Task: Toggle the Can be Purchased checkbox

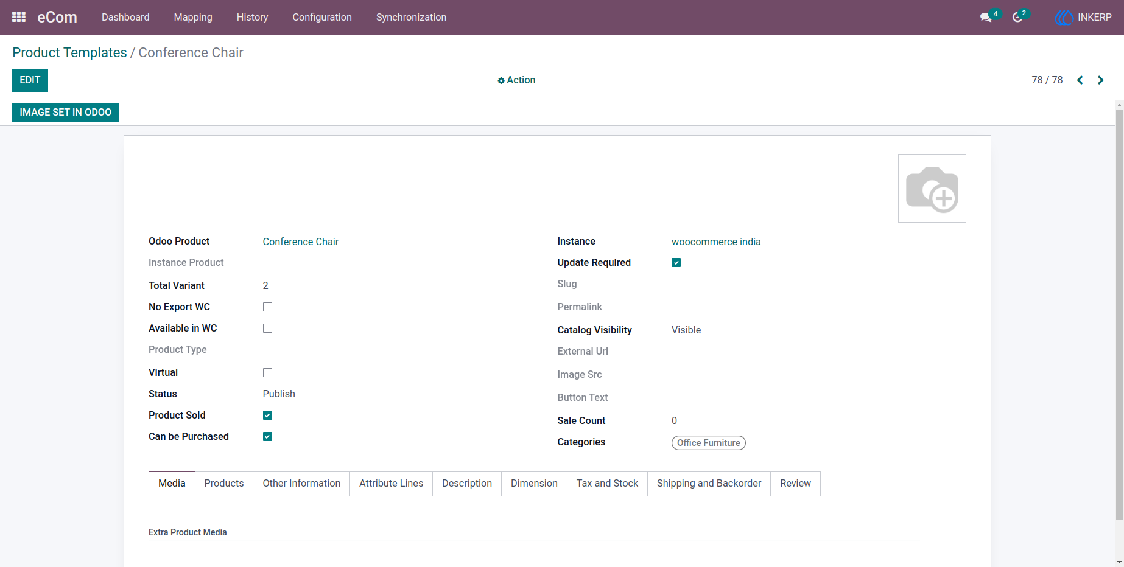Action: coord(267,437)
